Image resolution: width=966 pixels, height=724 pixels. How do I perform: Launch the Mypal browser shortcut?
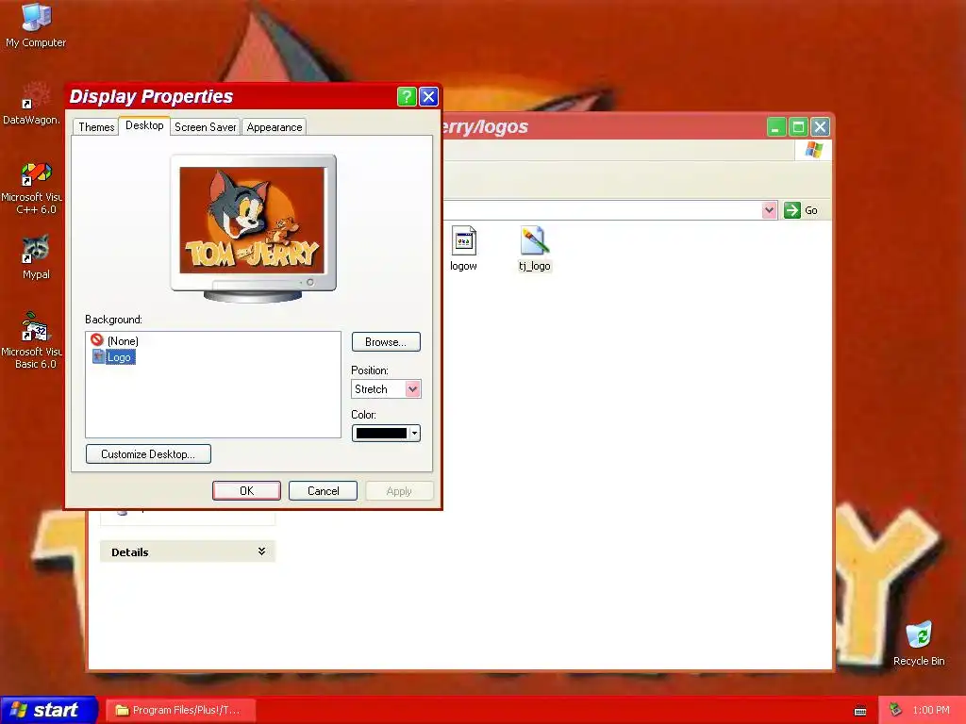(x=36, y=256)
